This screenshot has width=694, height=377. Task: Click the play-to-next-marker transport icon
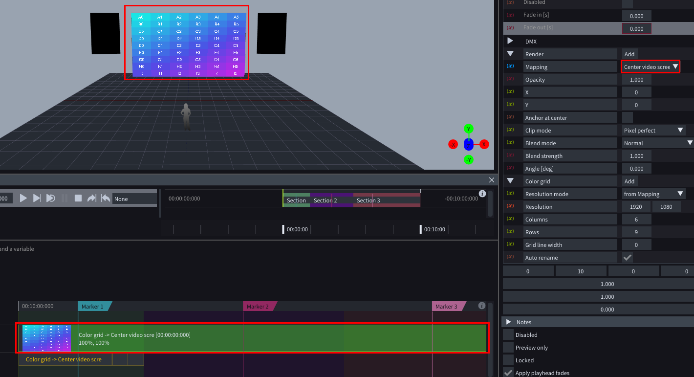(x=37, y=198)
